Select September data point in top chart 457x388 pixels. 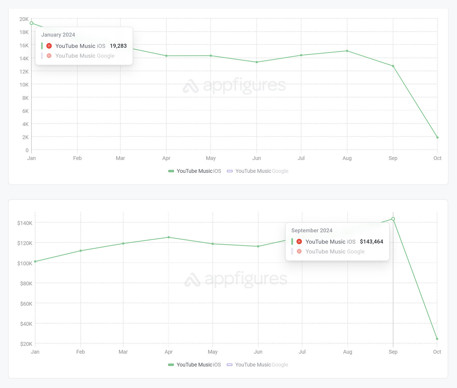click(x=393, y=66)
